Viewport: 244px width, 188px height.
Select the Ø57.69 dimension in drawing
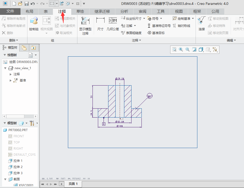[x=120, y=122]
